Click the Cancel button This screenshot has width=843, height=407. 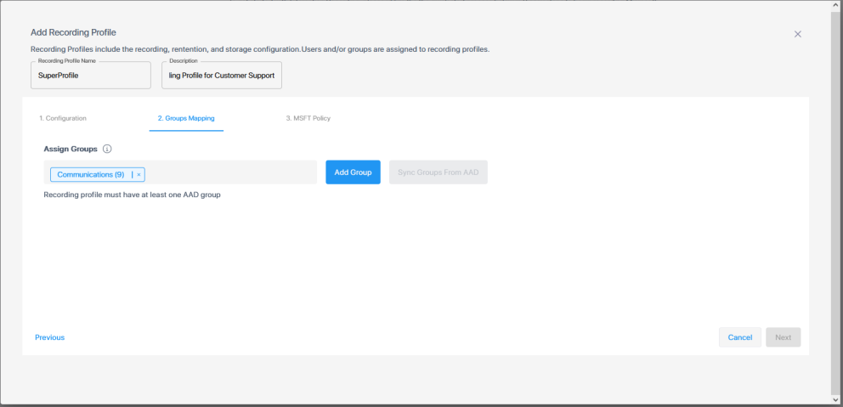(739, 337)
